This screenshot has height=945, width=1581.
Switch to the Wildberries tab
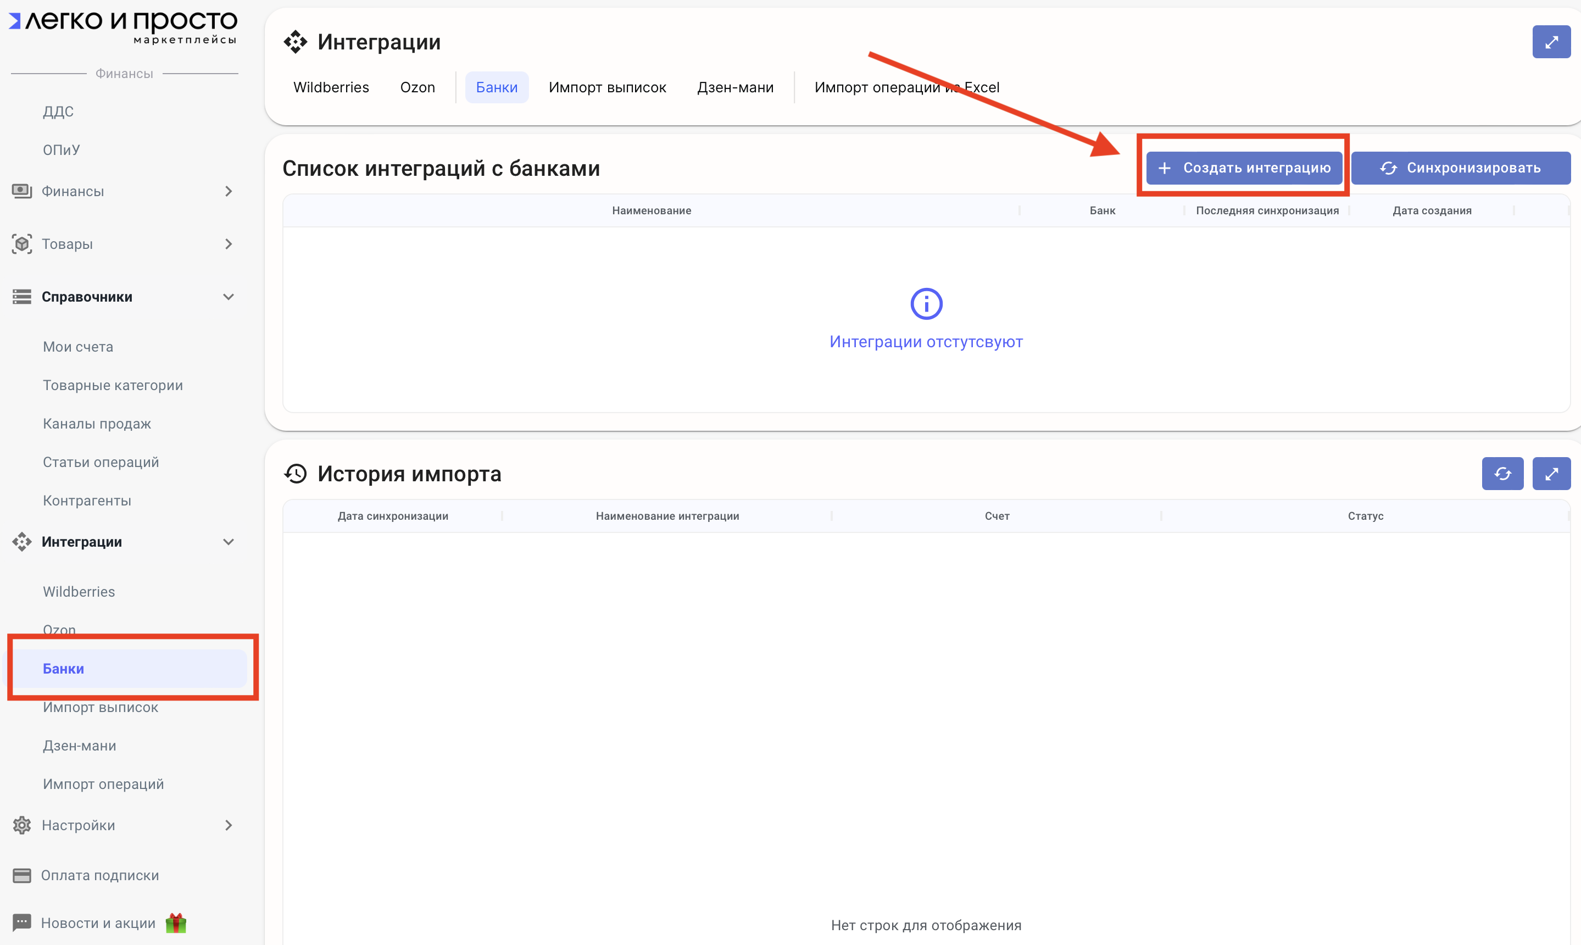coord(331,87)
